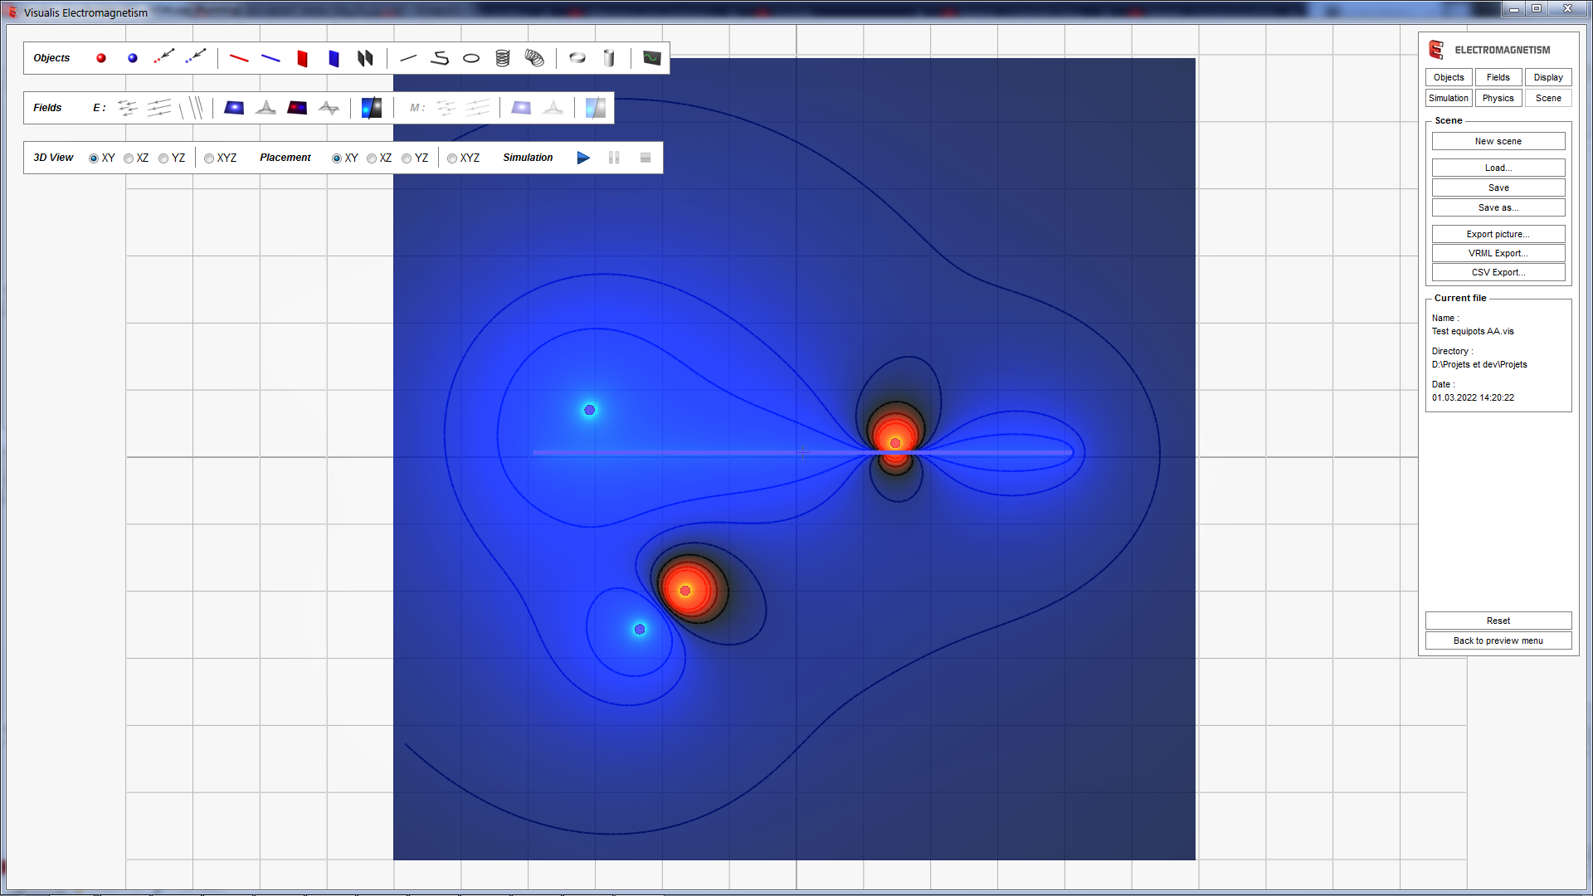The height and width of the screenshot is (896, 1593).
Task: Show electric field vector arrows
Action: pyautogui.click(x=128, y=108)
